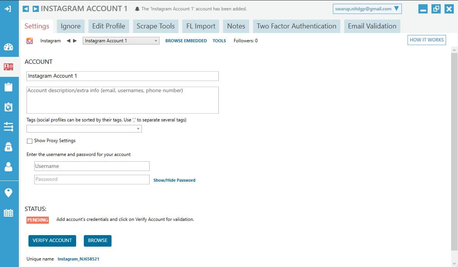Click the HOW IT WORKS button
Image resolution: width=458 pixels, height=267 pixels.
[427, 40]
